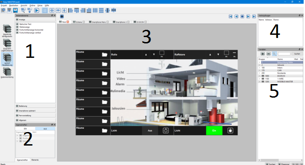Jump to first page using the skip-back control

[x=230, y=17]
